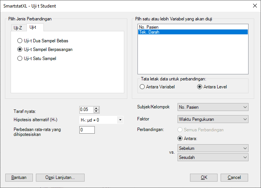The image size is (261, 188).
Task: Click the Opsi Lanjutan button
Action: [60, 177]
